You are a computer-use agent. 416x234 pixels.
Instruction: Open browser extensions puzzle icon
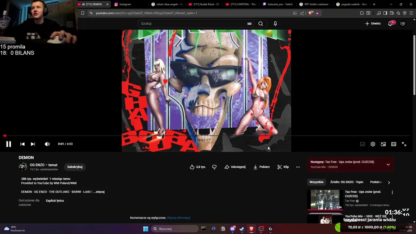coord(362,13)
